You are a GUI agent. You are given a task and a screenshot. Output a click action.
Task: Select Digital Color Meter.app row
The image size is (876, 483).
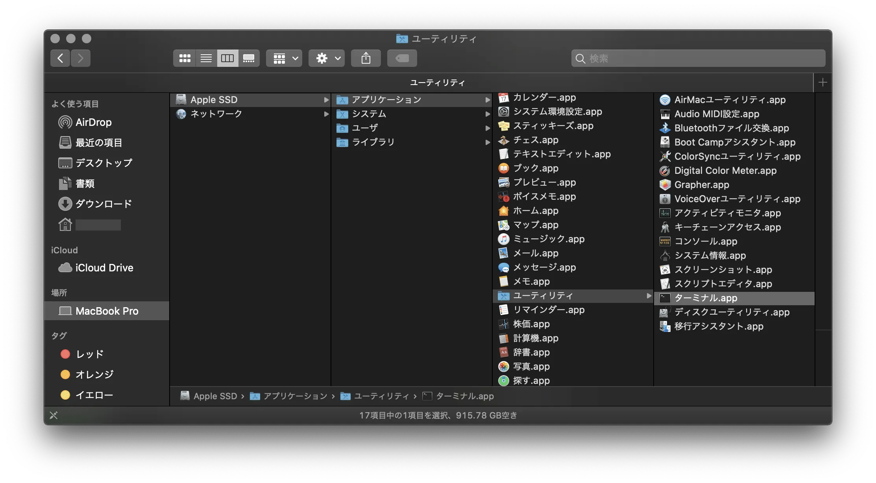coord(734,171)
